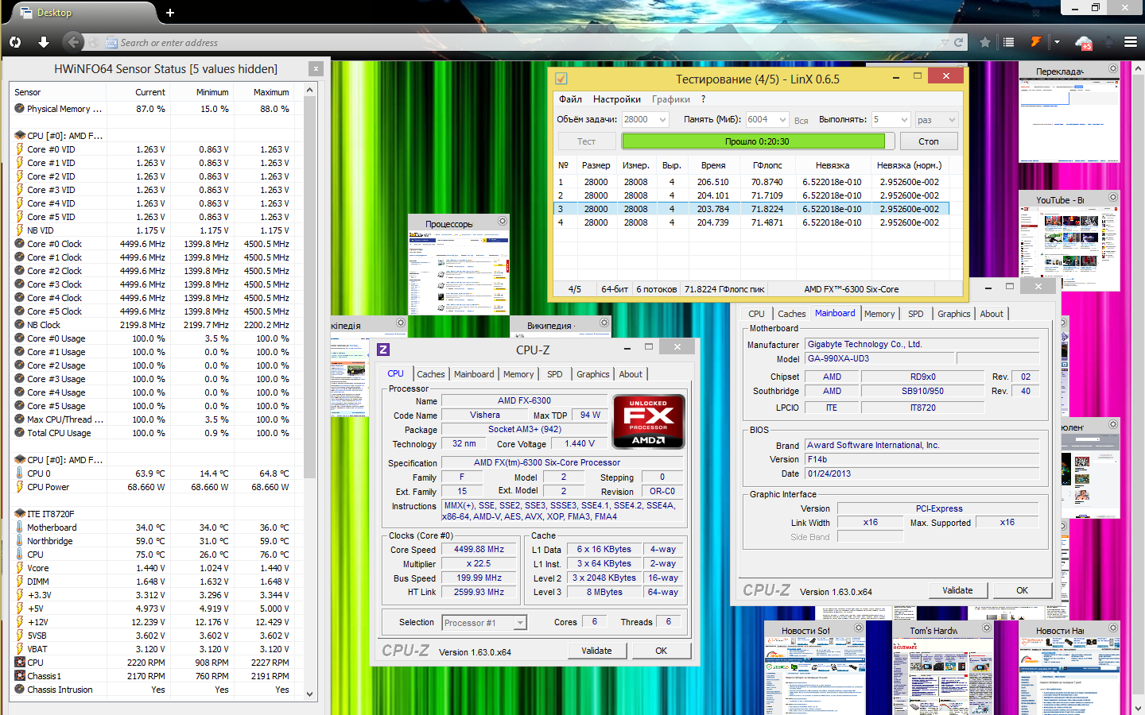Click the fan icon beside Chassis1
The height and width of the screenshot is (715, 1145).
tap(20, 676)
